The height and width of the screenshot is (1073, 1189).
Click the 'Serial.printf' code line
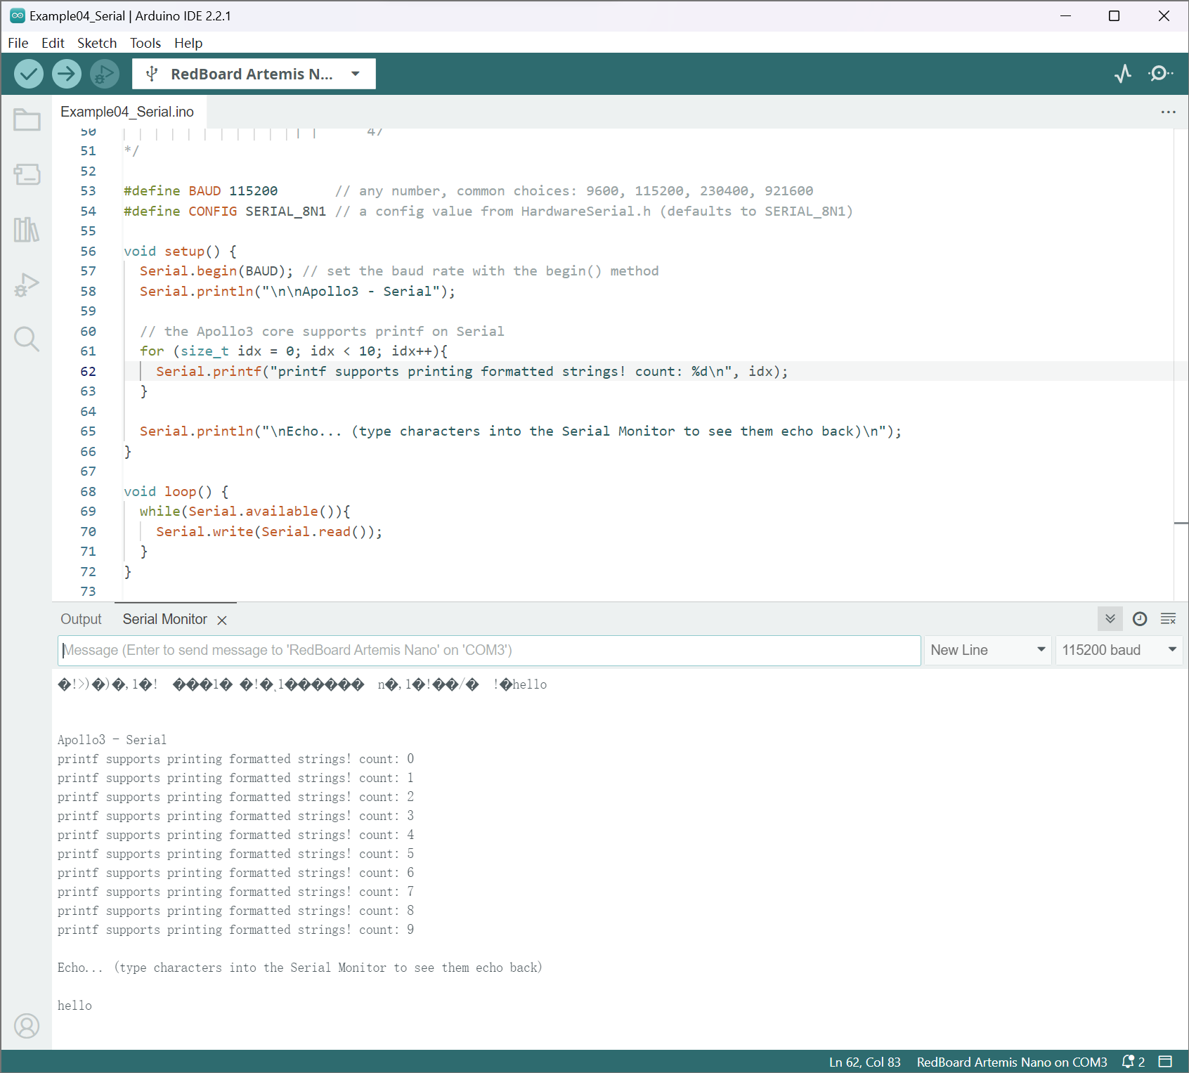472,371
